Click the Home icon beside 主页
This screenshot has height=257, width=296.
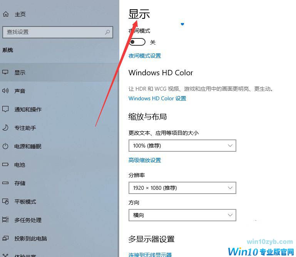pos(6,14)
